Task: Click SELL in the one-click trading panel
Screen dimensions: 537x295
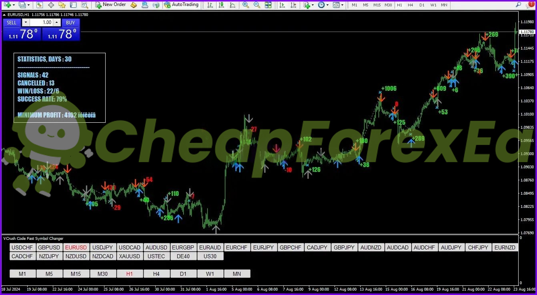Action: pyautogui.click(x=12, y=23)
